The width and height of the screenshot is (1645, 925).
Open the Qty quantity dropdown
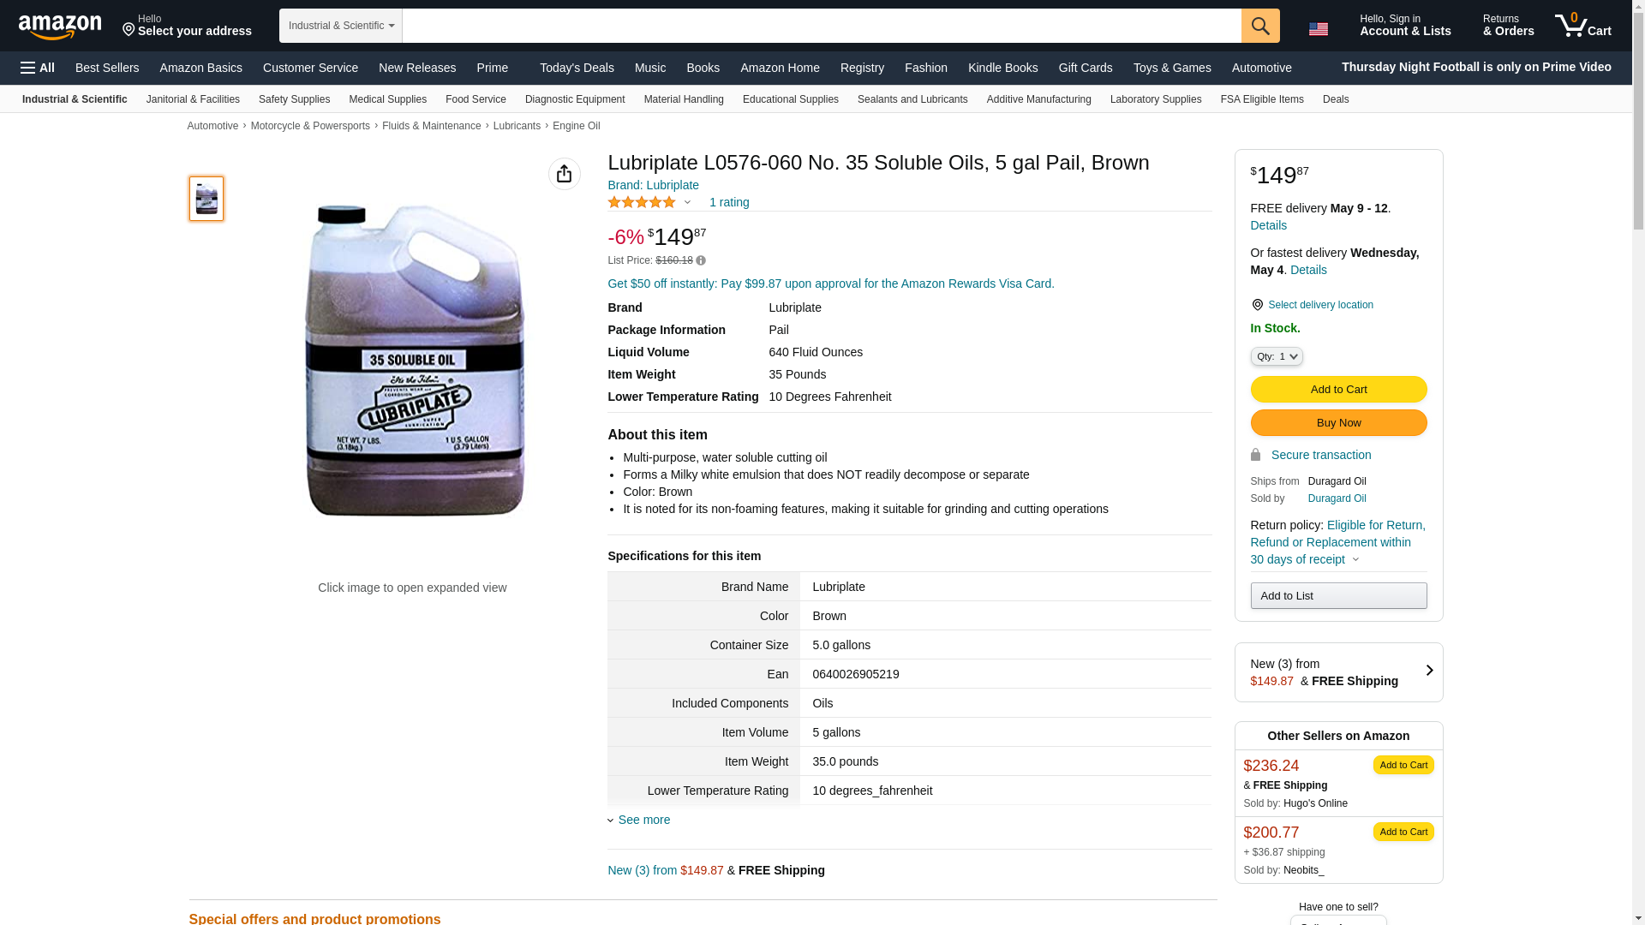pos(1276,356)
